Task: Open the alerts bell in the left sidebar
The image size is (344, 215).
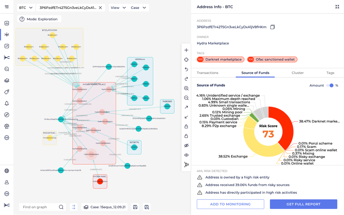Action: coord(6,103)
